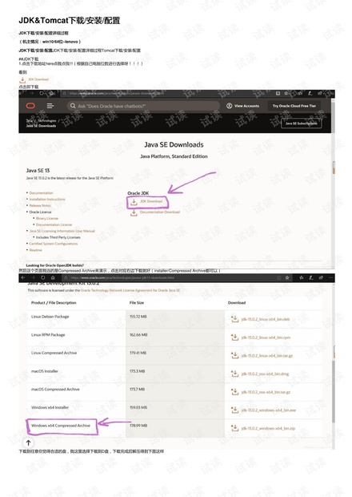The width and height of the screenshot is (352, 497).
Task: Click share icon in lower browser toolbar
Action: coord(321,277)
